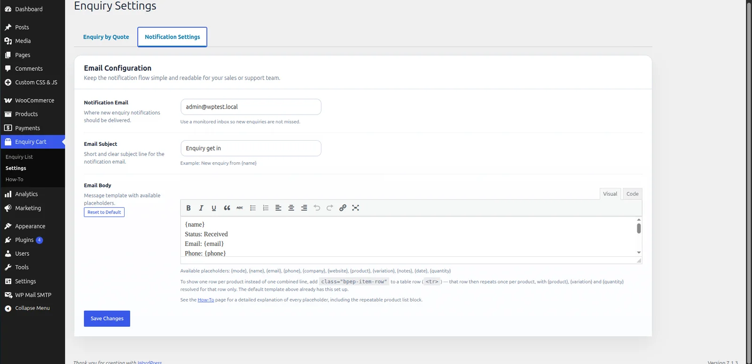Follow the WordPress link in the footer

(x=149, y=362)
